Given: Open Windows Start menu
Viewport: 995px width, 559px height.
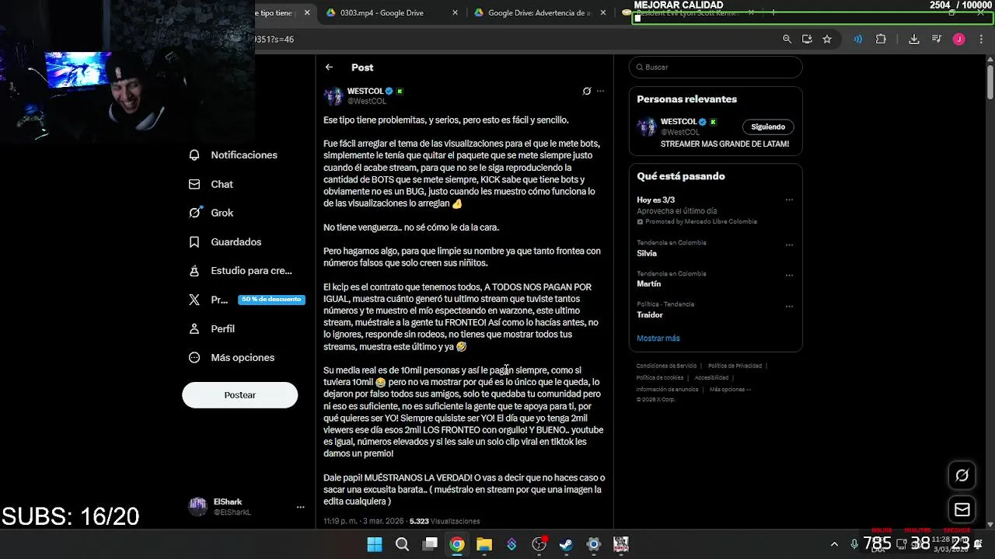Looking at the screenshot, I should coord(375,544).
